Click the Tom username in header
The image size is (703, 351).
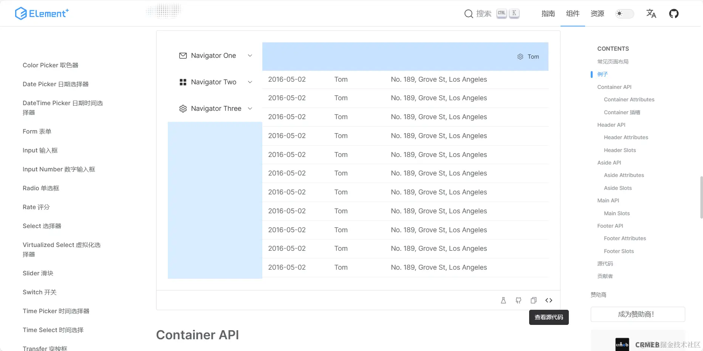click(x=533, y=57)
